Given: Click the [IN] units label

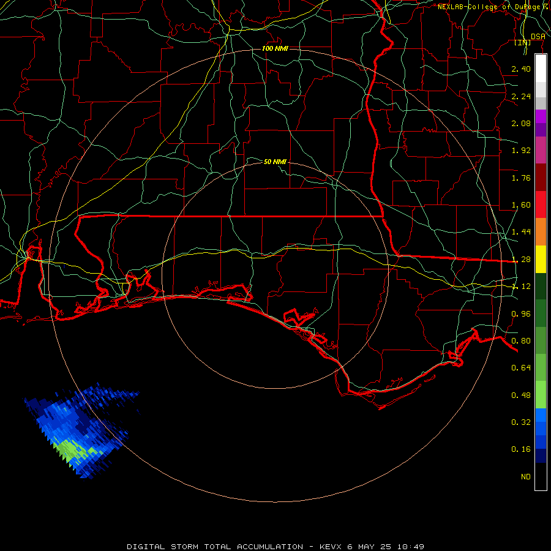Looking at the screenshot, I should click(x=523, y=42).
